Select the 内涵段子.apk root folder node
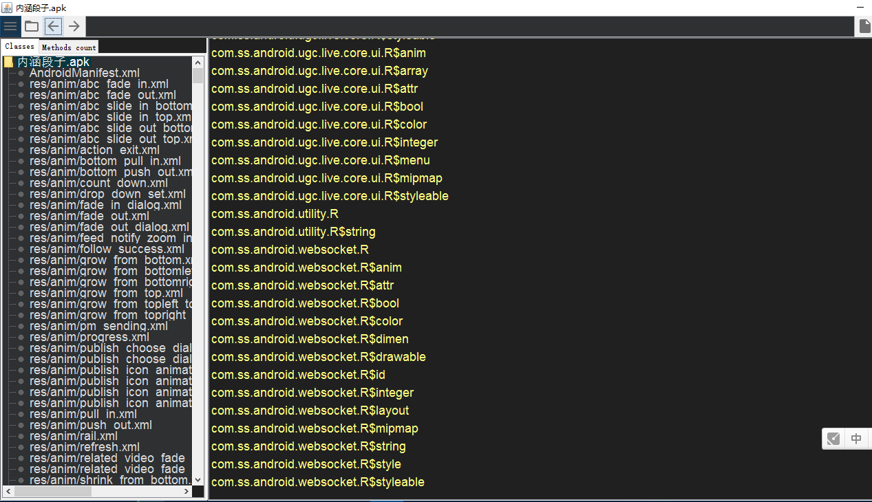872x502 pixels. coord(52,62)
